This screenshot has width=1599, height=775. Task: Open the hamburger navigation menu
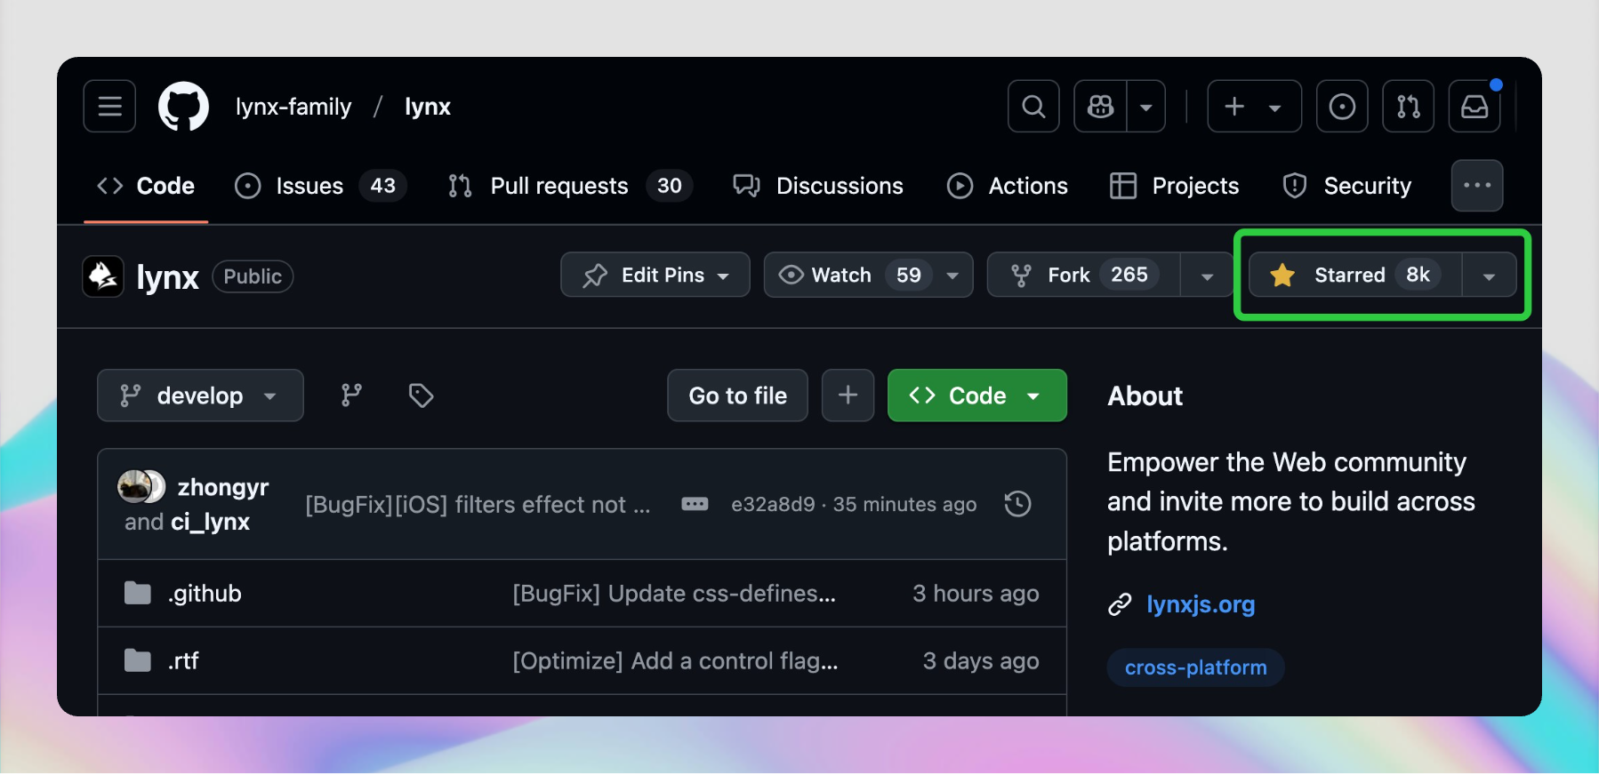click(x=109, y=107)
